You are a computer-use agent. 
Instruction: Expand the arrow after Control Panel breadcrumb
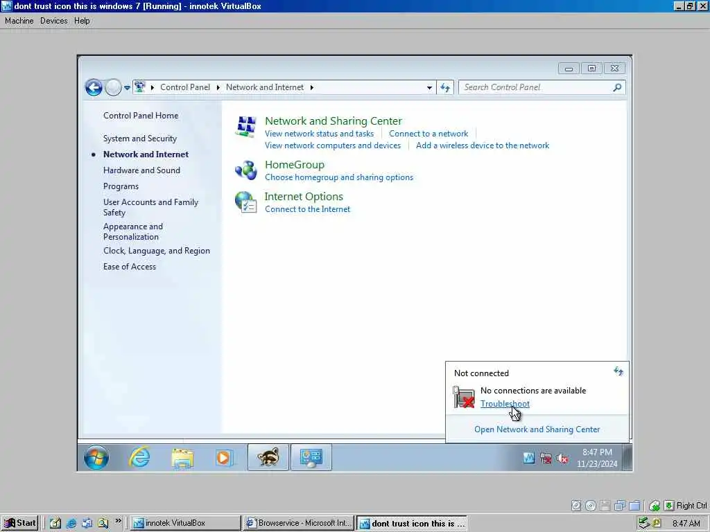pos(218,87)
